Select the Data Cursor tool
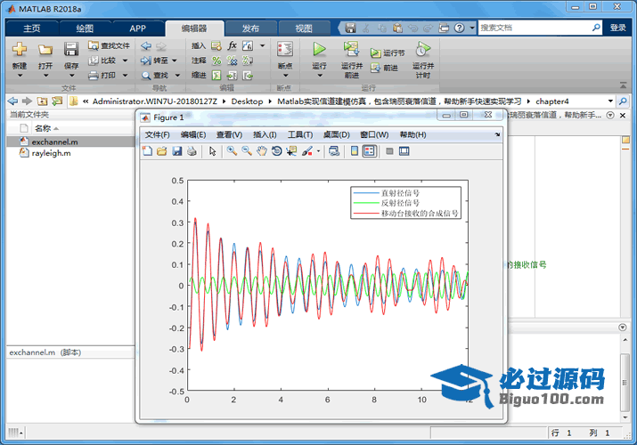637x445 pixels. [292, 151]
